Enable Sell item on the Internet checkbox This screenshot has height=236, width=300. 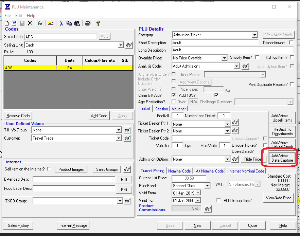(x=49, y=169)
